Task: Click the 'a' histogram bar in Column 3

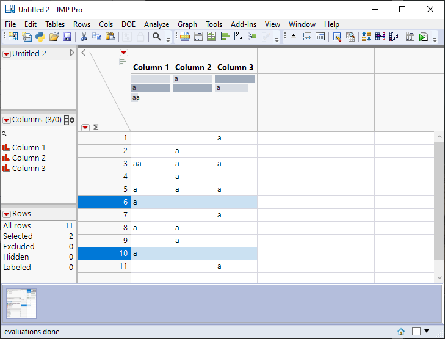Action: (x=232, y=88)
